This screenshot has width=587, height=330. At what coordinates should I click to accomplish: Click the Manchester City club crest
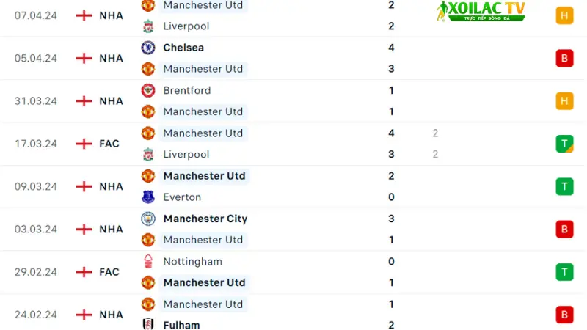coord(148,219)
